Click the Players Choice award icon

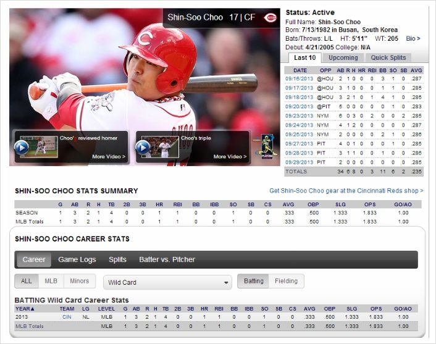(267, 146)
